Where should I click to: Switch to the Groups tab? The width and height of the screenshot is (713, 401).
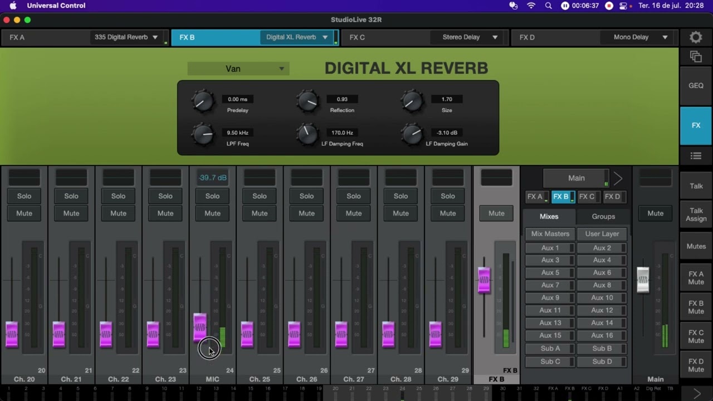point(603,217)
